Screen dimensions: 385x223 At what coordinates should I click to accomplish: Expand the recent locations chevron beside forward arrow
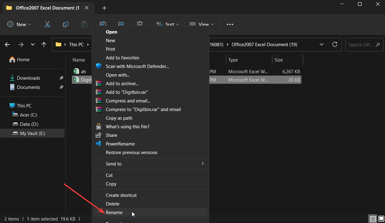click(x=33, y=45)
